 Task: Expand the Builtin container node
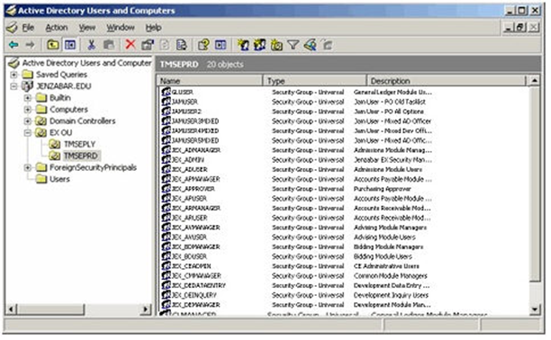click(27, 98)
